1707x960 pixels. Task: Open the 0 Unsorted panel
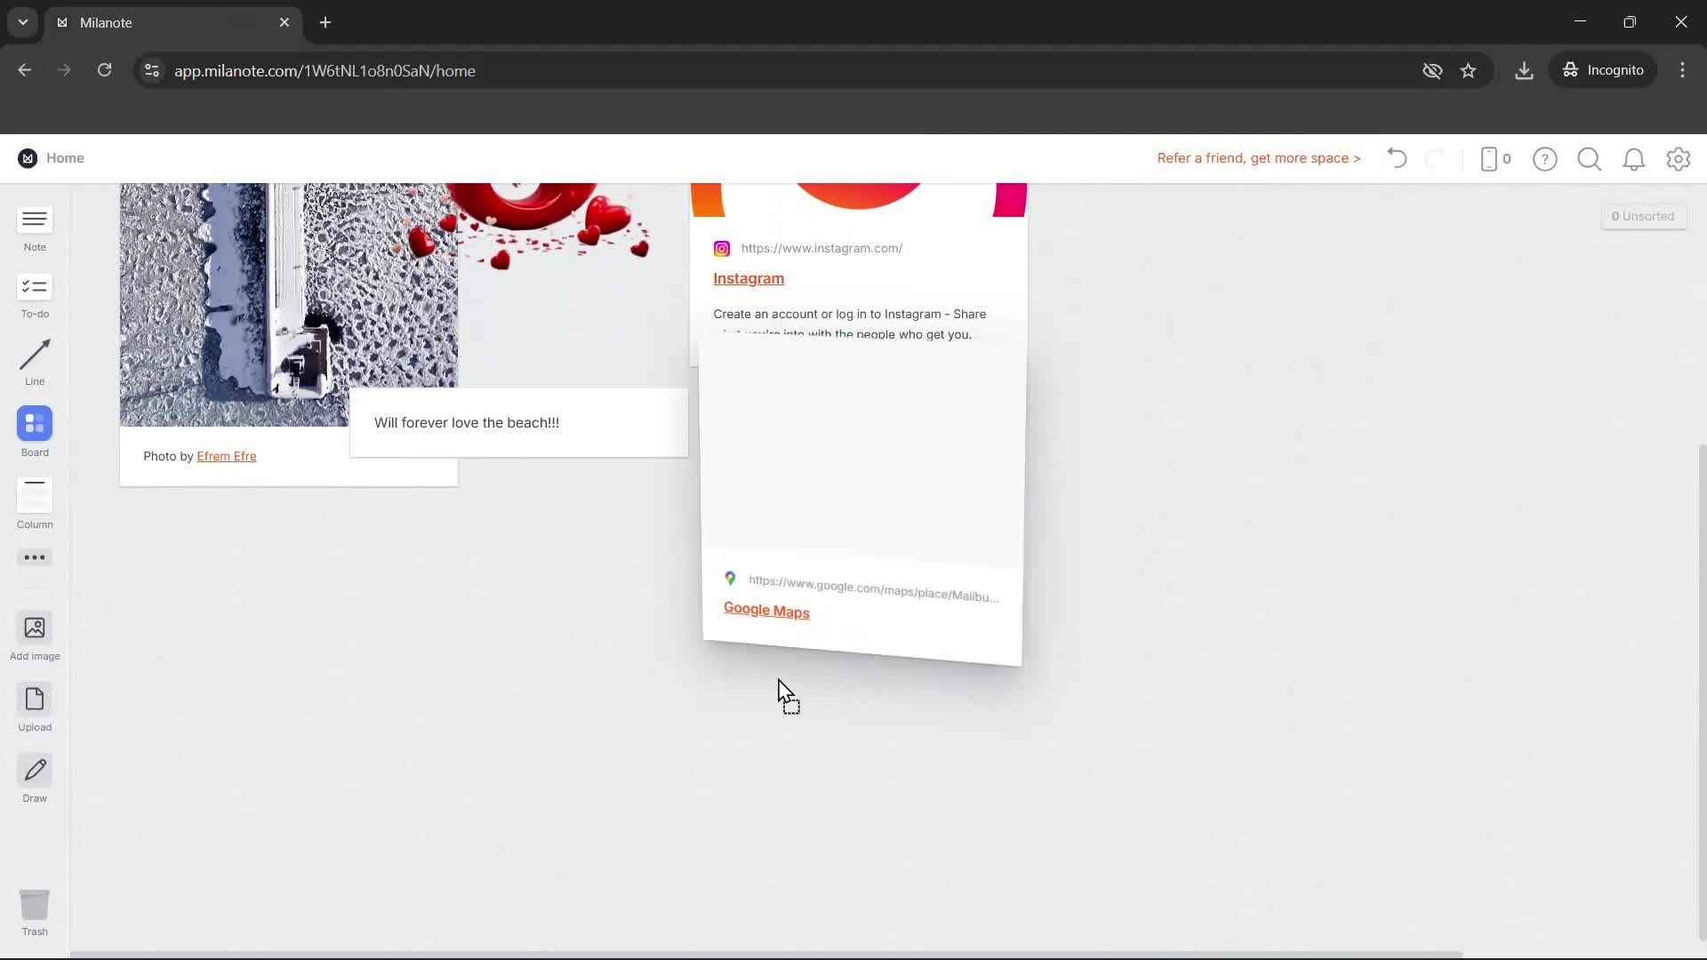click(x=1643, y=215)
